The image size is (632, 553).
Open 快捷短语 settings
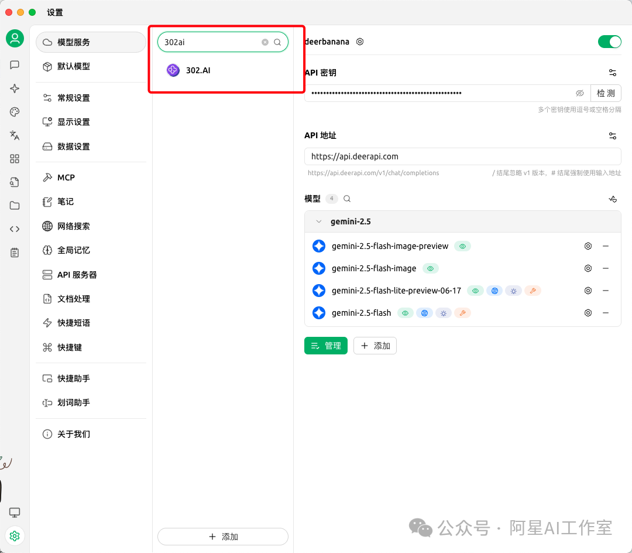pos(91,323)
